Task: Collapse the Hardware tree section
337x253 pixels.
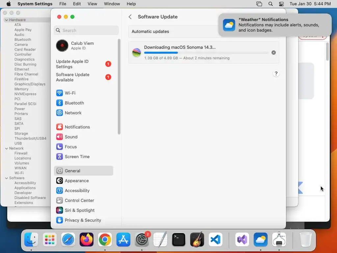Action: (x=7, y=20)
